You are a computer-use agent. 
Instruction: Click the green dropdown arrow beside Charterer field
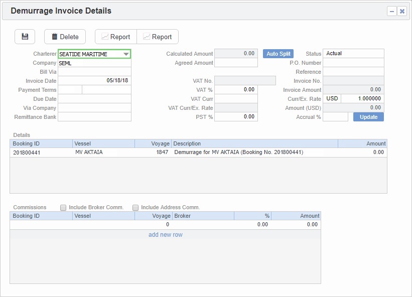(127, 53)
